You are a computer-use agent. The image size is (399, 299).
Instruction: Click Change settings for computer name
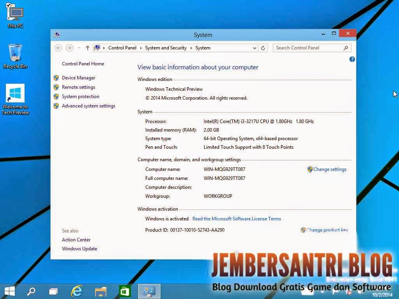coord(330,169)
